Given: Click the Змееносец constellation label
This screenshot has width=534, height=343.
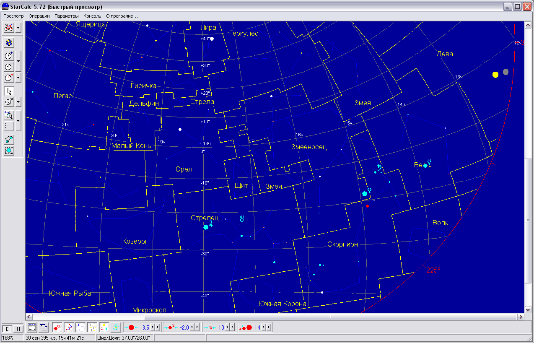Looking at the screenshot, I should (x=309, y=147).
